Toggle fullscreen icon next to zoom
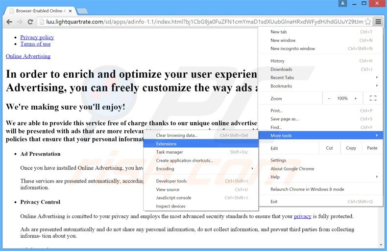This screenshot has width=387, height=251. coord(373,98)
